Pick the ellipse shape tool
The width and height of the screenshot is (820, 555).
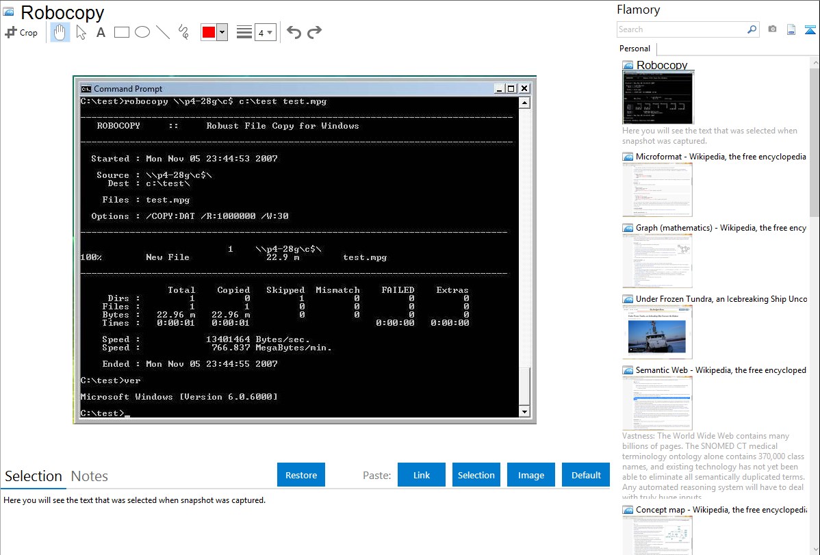click(x=142, y=32)
